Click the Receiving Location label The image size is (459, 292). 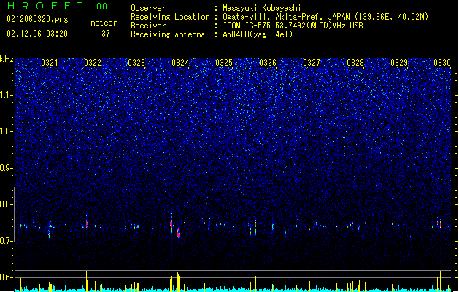170,17
